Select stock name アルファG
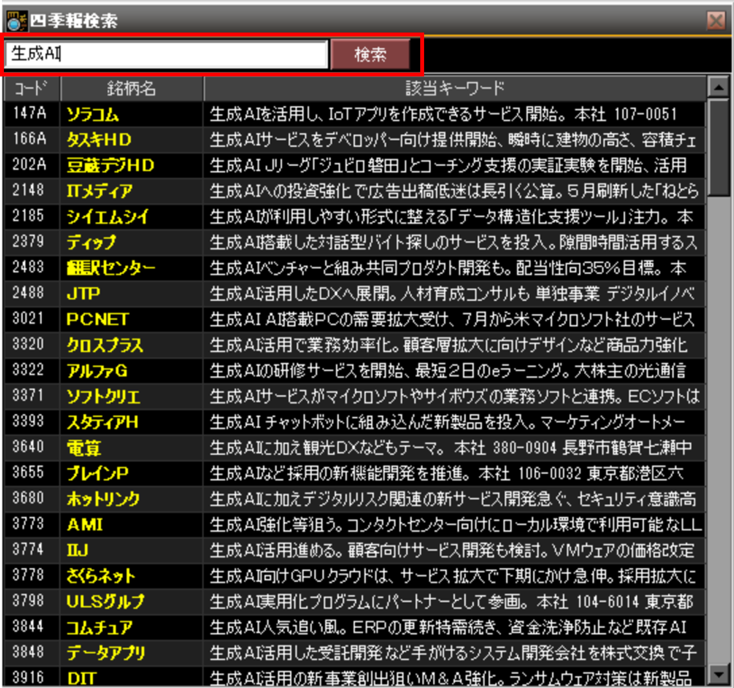 [x=97, y=371]
